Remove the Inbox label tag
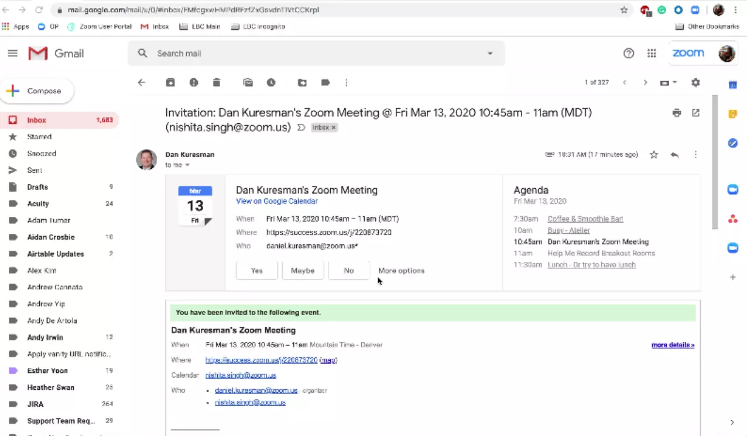Image resolution: width=747 pixels, height=436 pixels. pos(334,127)
